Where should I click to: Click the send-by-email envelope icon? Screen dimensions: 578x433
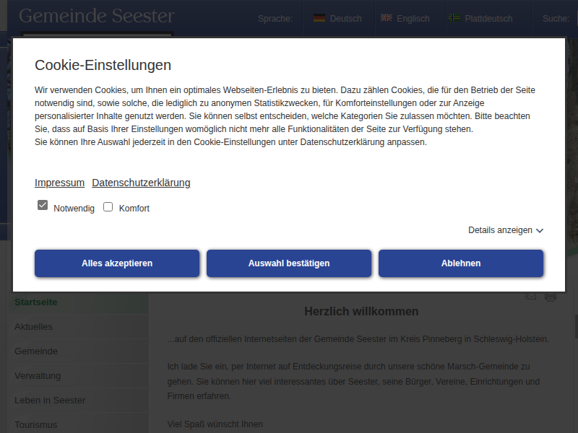(x=530, y=296)
